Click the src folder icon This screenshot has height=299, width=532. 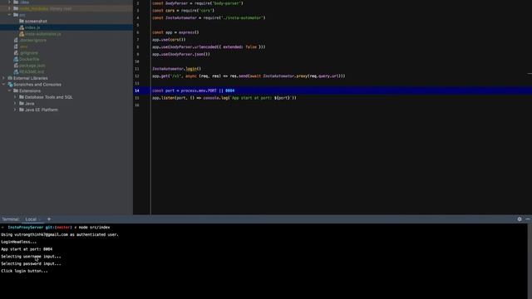click(16, 15)
